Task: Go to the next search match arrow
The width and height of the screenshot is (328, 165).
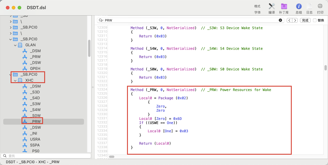Action: [x=295, y=20]
